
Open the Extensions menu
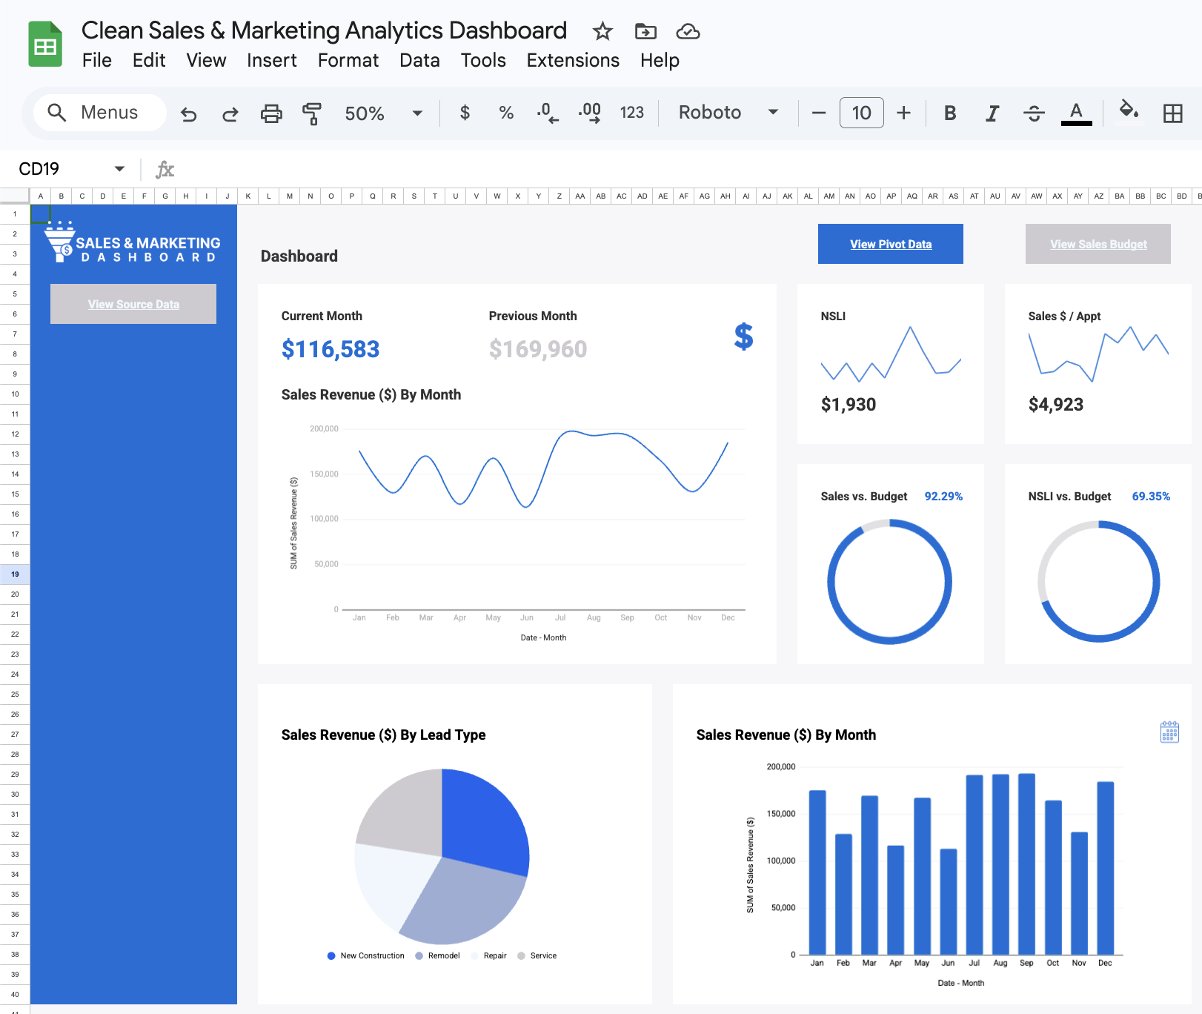pos(573,61)
